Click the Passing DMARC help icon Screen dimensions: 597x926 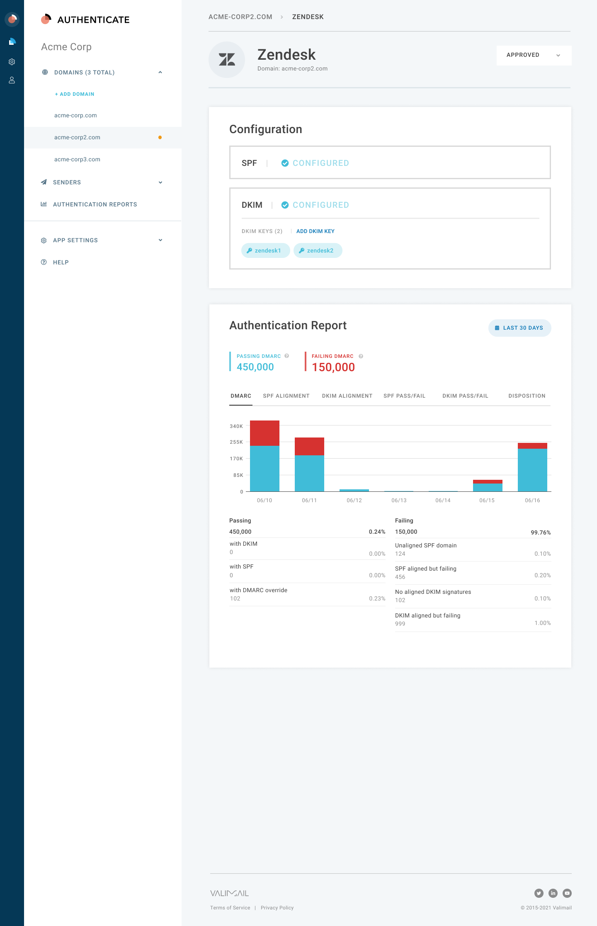[x=287, y=356]
